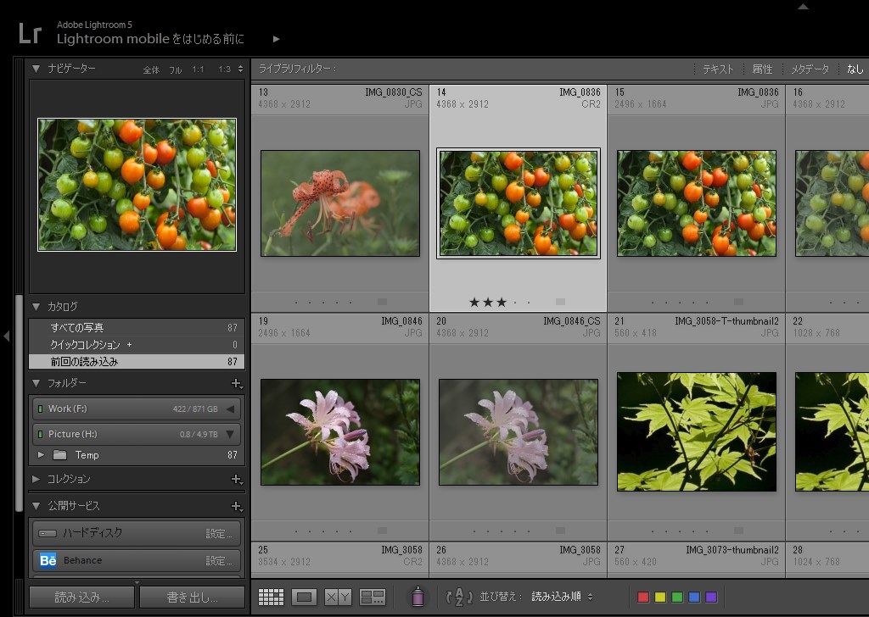Select Previous Import catalog entry

(x=137, y=362)
